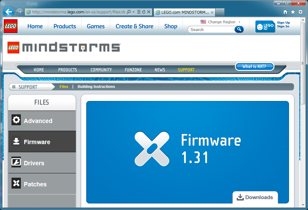Select SUPPORT in the Mindstorms navigation
Screen dimensions: 308x210
point(186,70)
